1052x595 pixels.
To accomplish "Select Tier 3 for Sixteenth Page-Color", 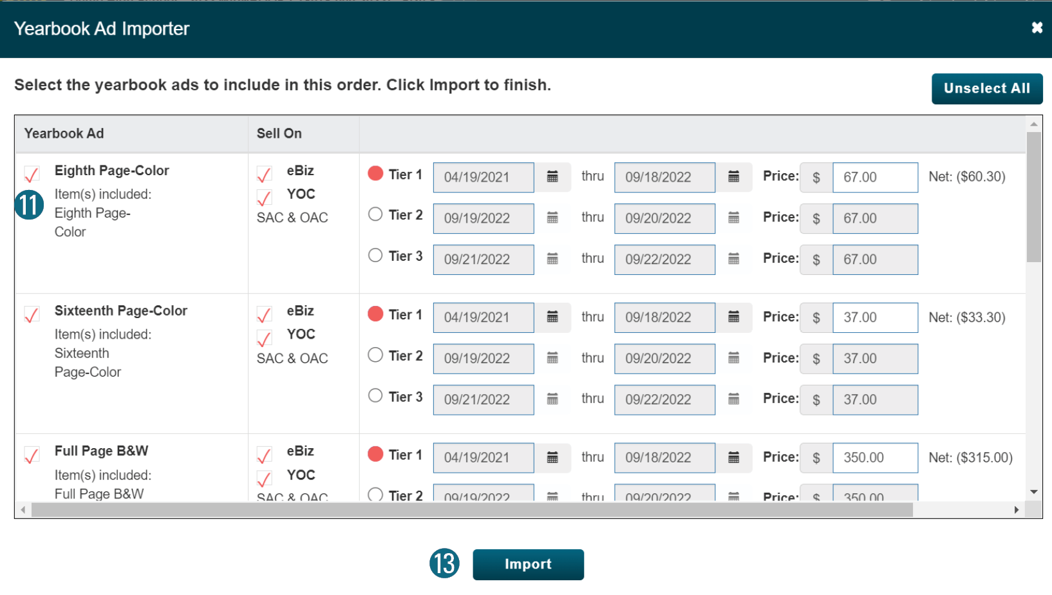I will (375, 396).
